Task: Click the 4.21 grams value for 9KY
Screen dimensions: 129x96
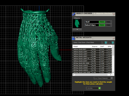Action: tap(94, 49)
